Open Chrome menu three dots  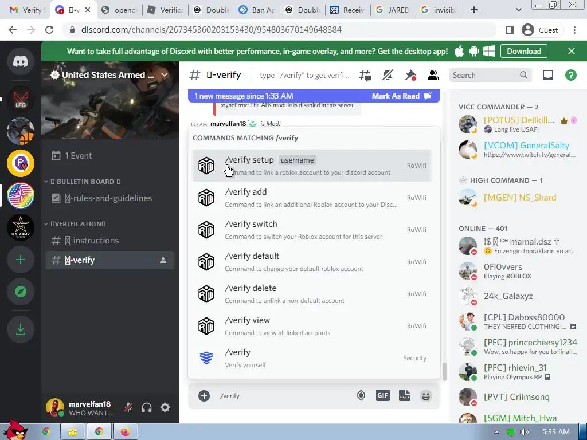point(574,30)
